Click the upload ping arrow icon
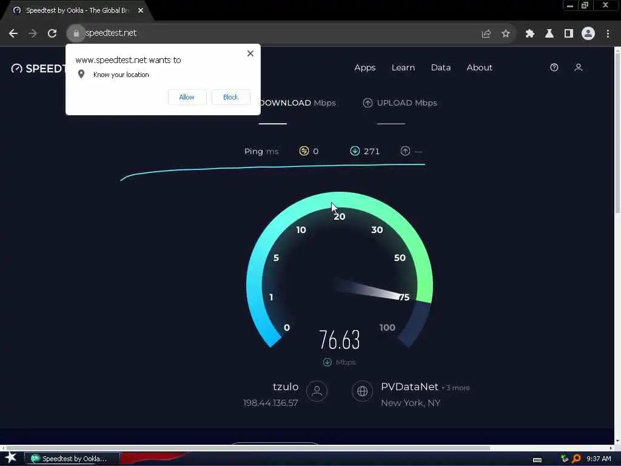The height and width of the screenshot is (466, 621). click(x=405, y=151)
